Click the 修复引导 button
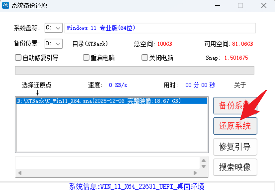Viewport: 275px width, 191px height. (235, 147)
